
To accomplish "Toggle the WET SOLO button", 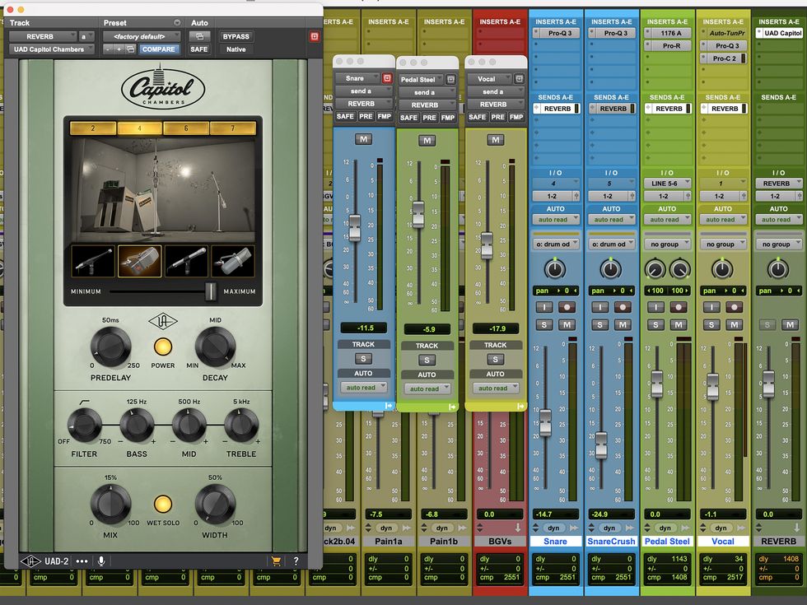I will 163,504.
